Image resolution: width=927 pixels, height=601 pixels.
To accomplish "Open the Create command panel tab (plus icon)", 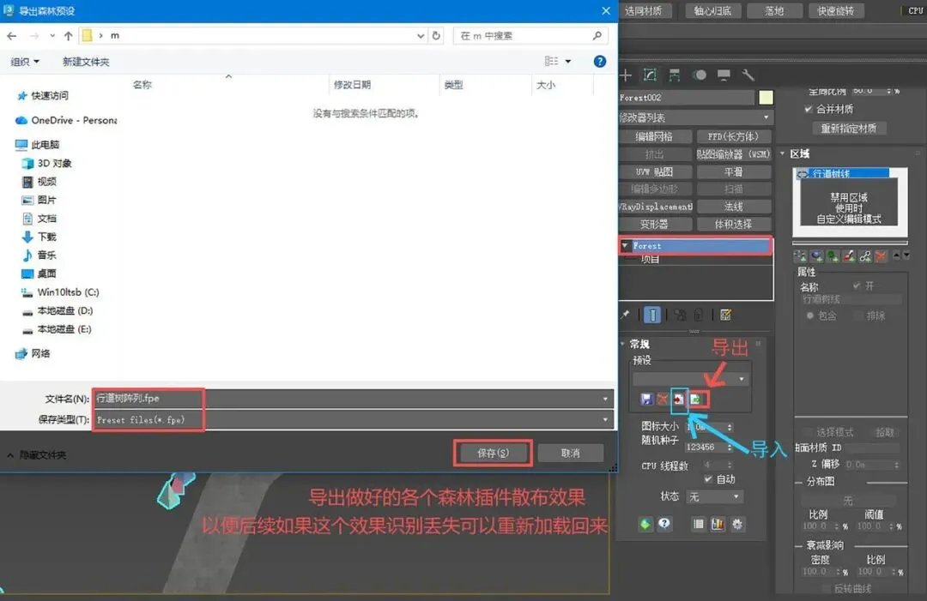I will click(x=626, y=75).
